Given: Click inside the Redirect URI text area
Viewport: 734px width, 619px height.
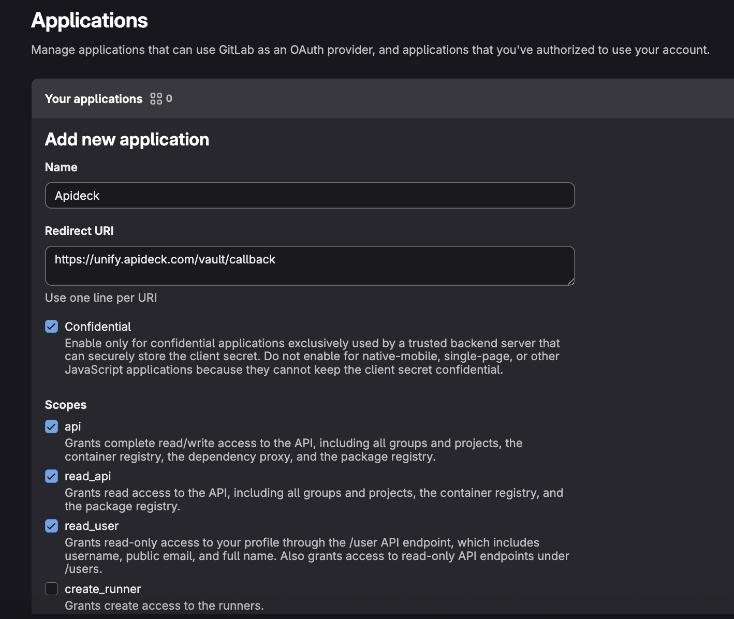Looking at the screenshot, I should (310, 266).
